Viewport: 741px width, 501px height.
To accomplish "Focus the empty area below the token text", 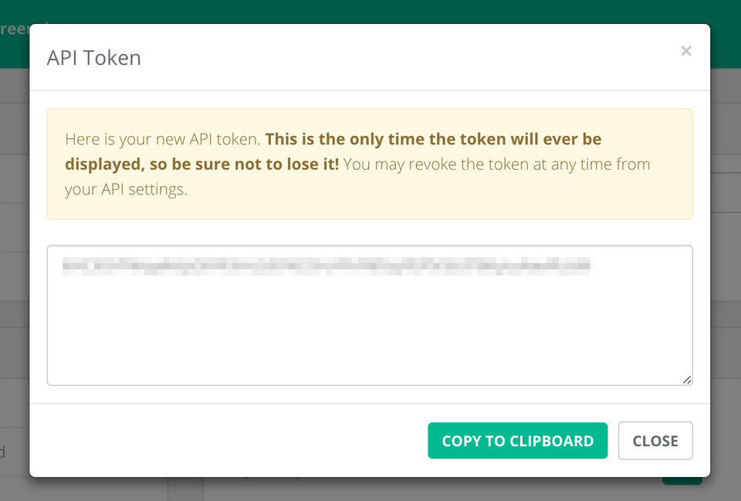I will pyautogui.click(x=369, y=332).
